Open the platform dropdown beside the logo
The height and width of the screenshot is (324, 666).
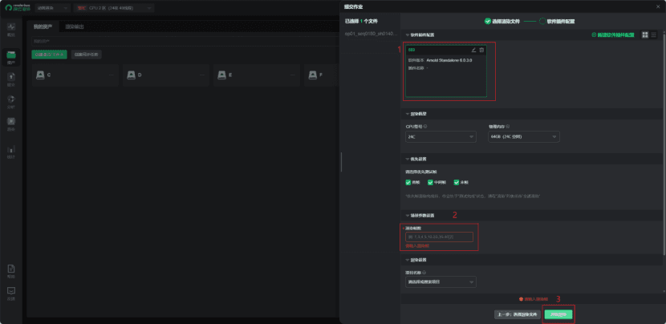coord(53,8)
